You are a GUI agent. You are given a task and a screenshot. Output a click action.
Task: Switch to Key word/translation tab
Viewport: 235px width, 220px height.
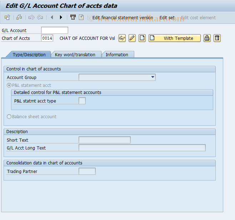(75, 55)
